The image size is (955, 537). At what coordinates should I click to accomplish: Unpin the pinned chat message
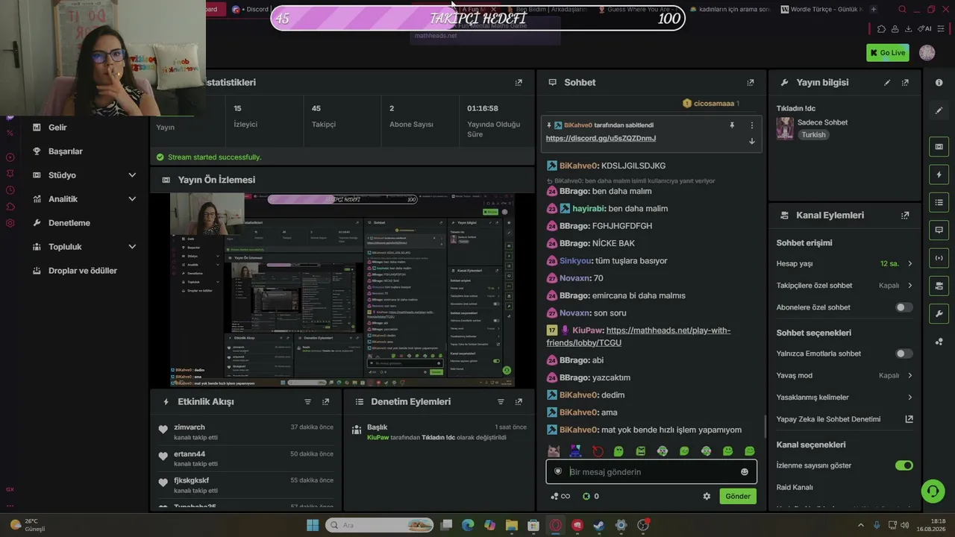tap(732, 125)
